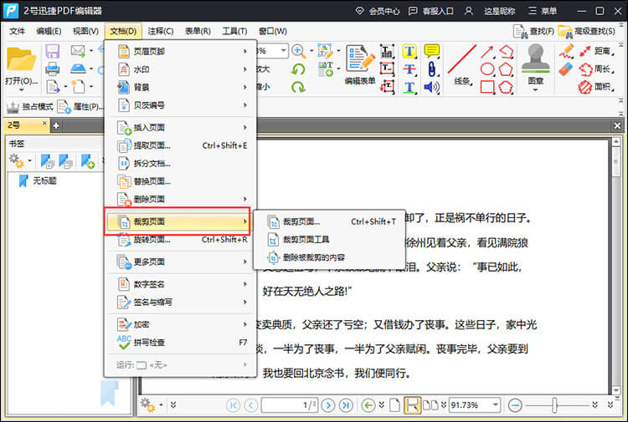Expand the 水印 watermark submenu
The width and height of the screenshot is (628, 422).
[x=181, y=69]
